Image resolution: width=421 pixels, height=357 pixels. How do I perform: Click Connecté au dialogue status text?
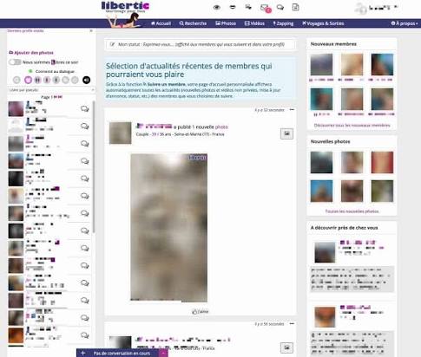click(x=55, y=71)
